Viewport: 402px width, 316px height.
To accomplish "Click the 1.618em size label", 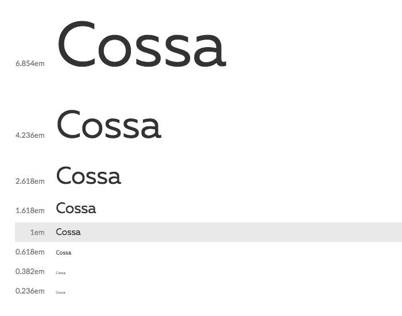I will [30, 210].
